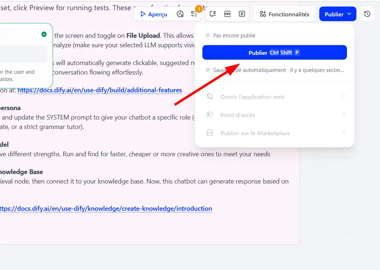Select Point d'accès menu entry

click(x=275, y=115)
